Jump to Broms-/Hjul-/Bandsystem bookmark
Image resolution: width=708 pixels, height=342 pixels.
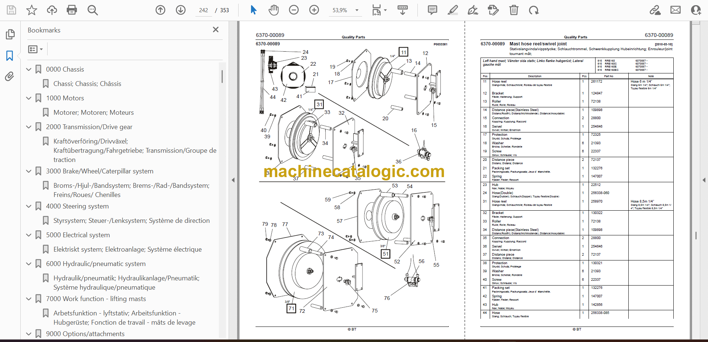point(131,190)
